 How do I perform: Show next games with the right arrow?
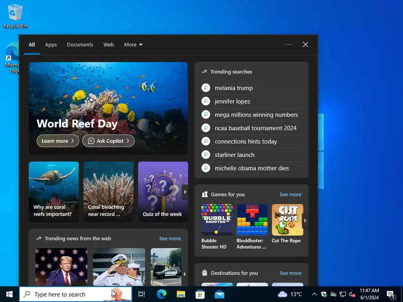(305, 220)
